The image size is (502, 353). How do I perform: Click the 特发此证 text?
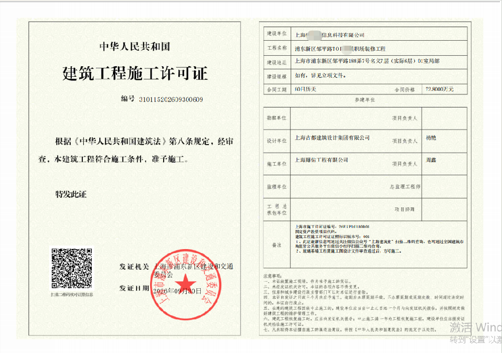click(x=71, y=194)
